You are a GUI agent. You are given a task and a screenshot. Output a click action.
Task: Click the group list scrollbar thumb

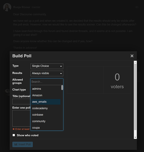[62, 88]
